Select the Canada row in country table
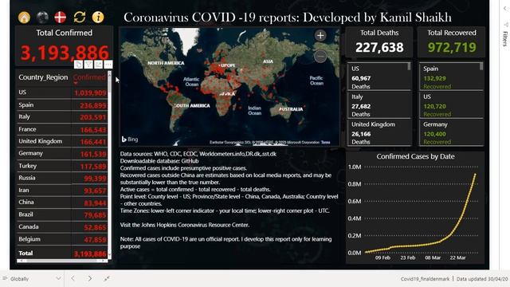This screenshot has width=510, height=287. coord(62,226)
